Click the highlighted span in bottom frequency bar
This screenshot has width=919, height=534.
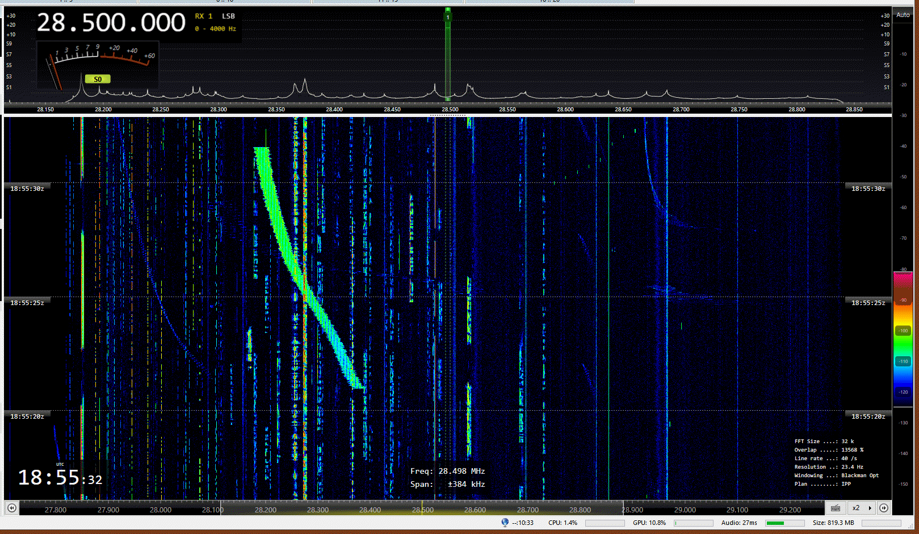422,509
